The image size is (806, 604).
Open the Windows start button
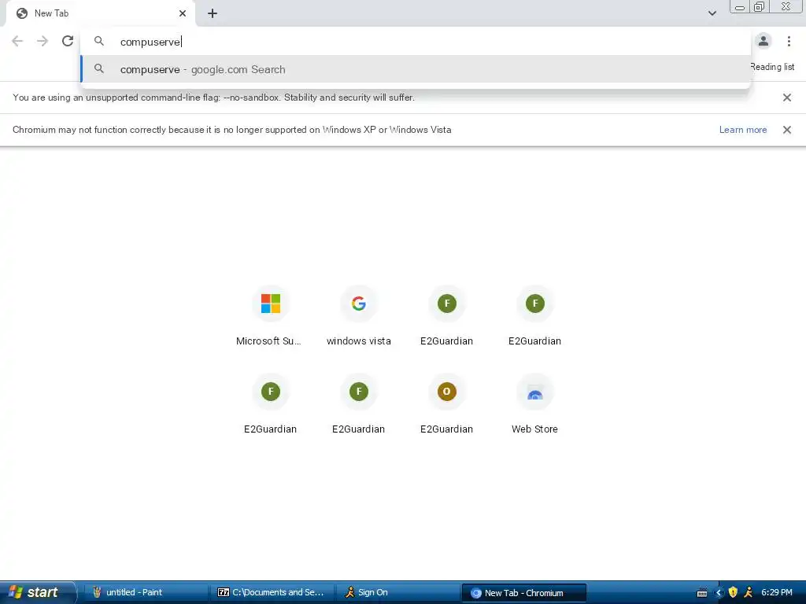point(37,592)
